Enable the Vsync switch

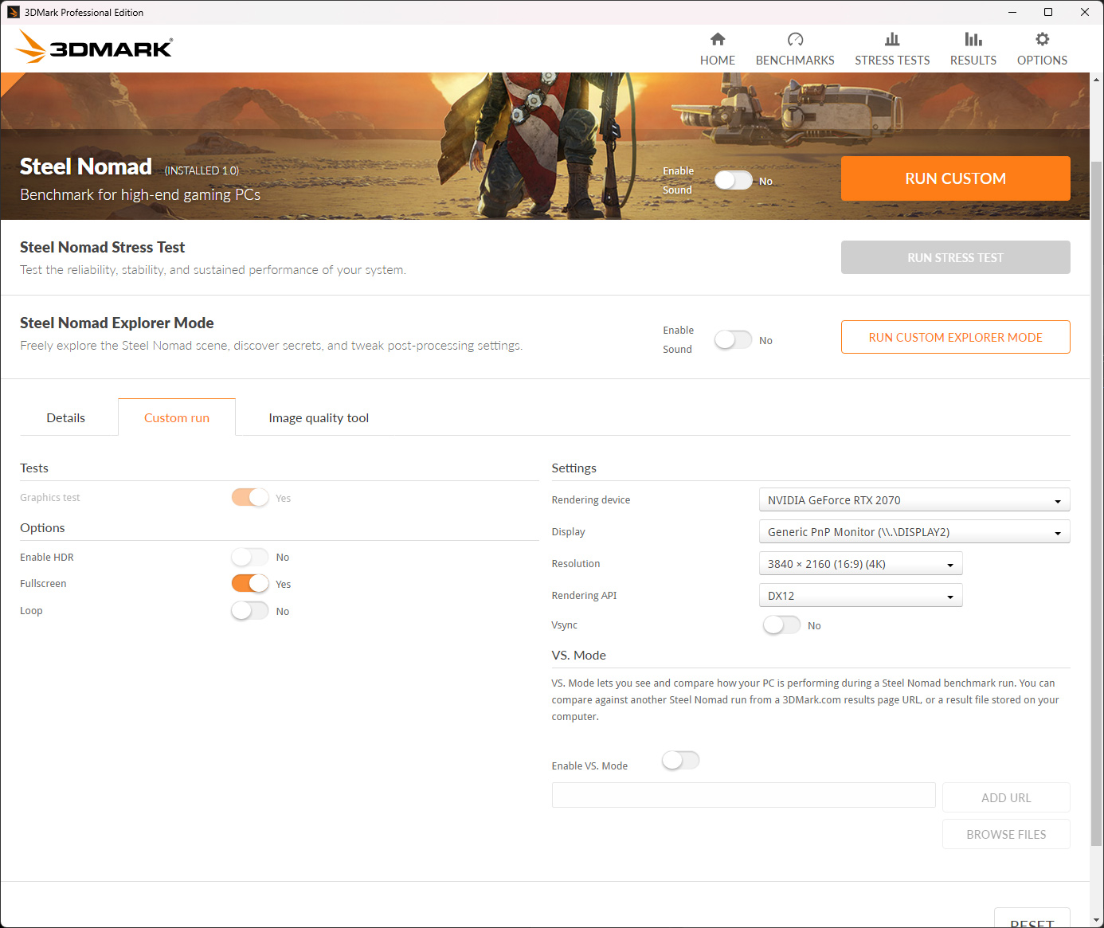781,625
